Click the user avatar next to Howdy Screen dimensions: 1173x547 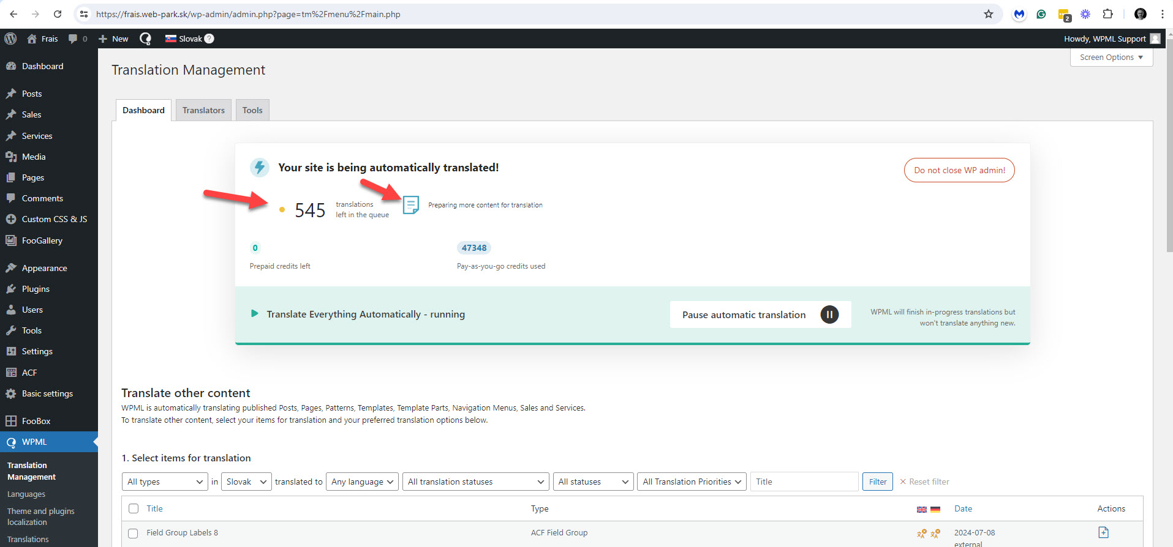click(1155, 39)
